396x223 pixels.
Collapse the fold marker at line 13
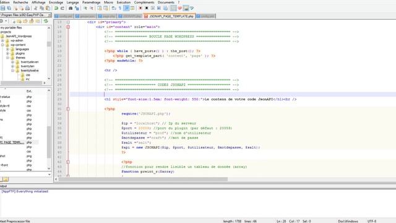tap(68, 22)
